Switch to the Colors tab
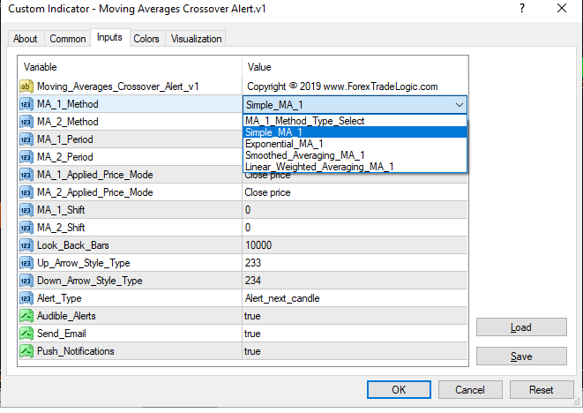Image resolution: width=583 pixels, height=413 pixels. pos(146,39)
